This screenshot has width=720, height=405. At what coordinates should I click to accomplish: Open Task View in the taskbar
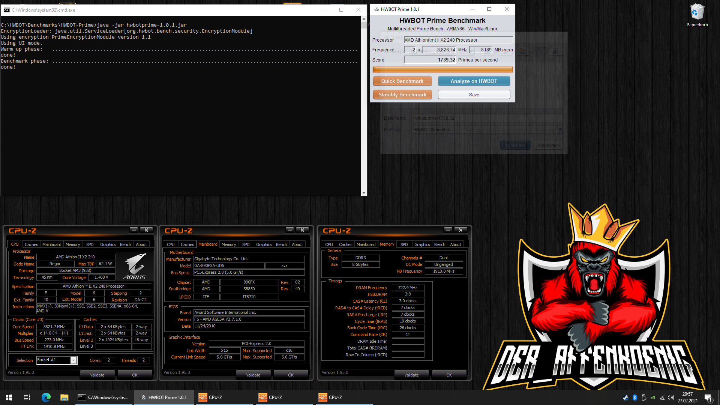tap(27, 397)
